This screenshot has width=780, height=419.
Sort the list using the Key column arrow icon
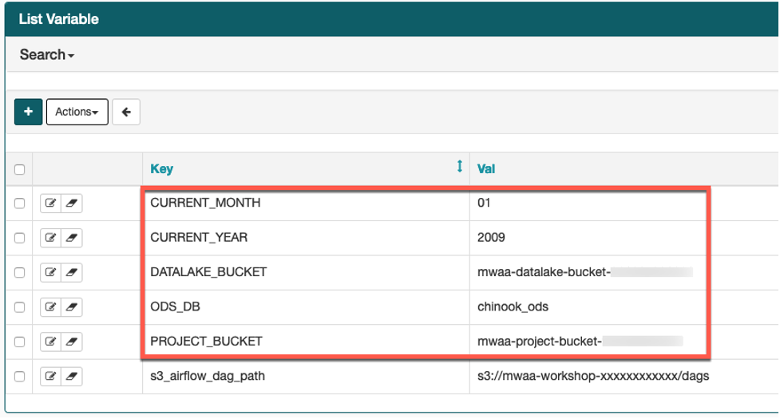pos(459,167)
